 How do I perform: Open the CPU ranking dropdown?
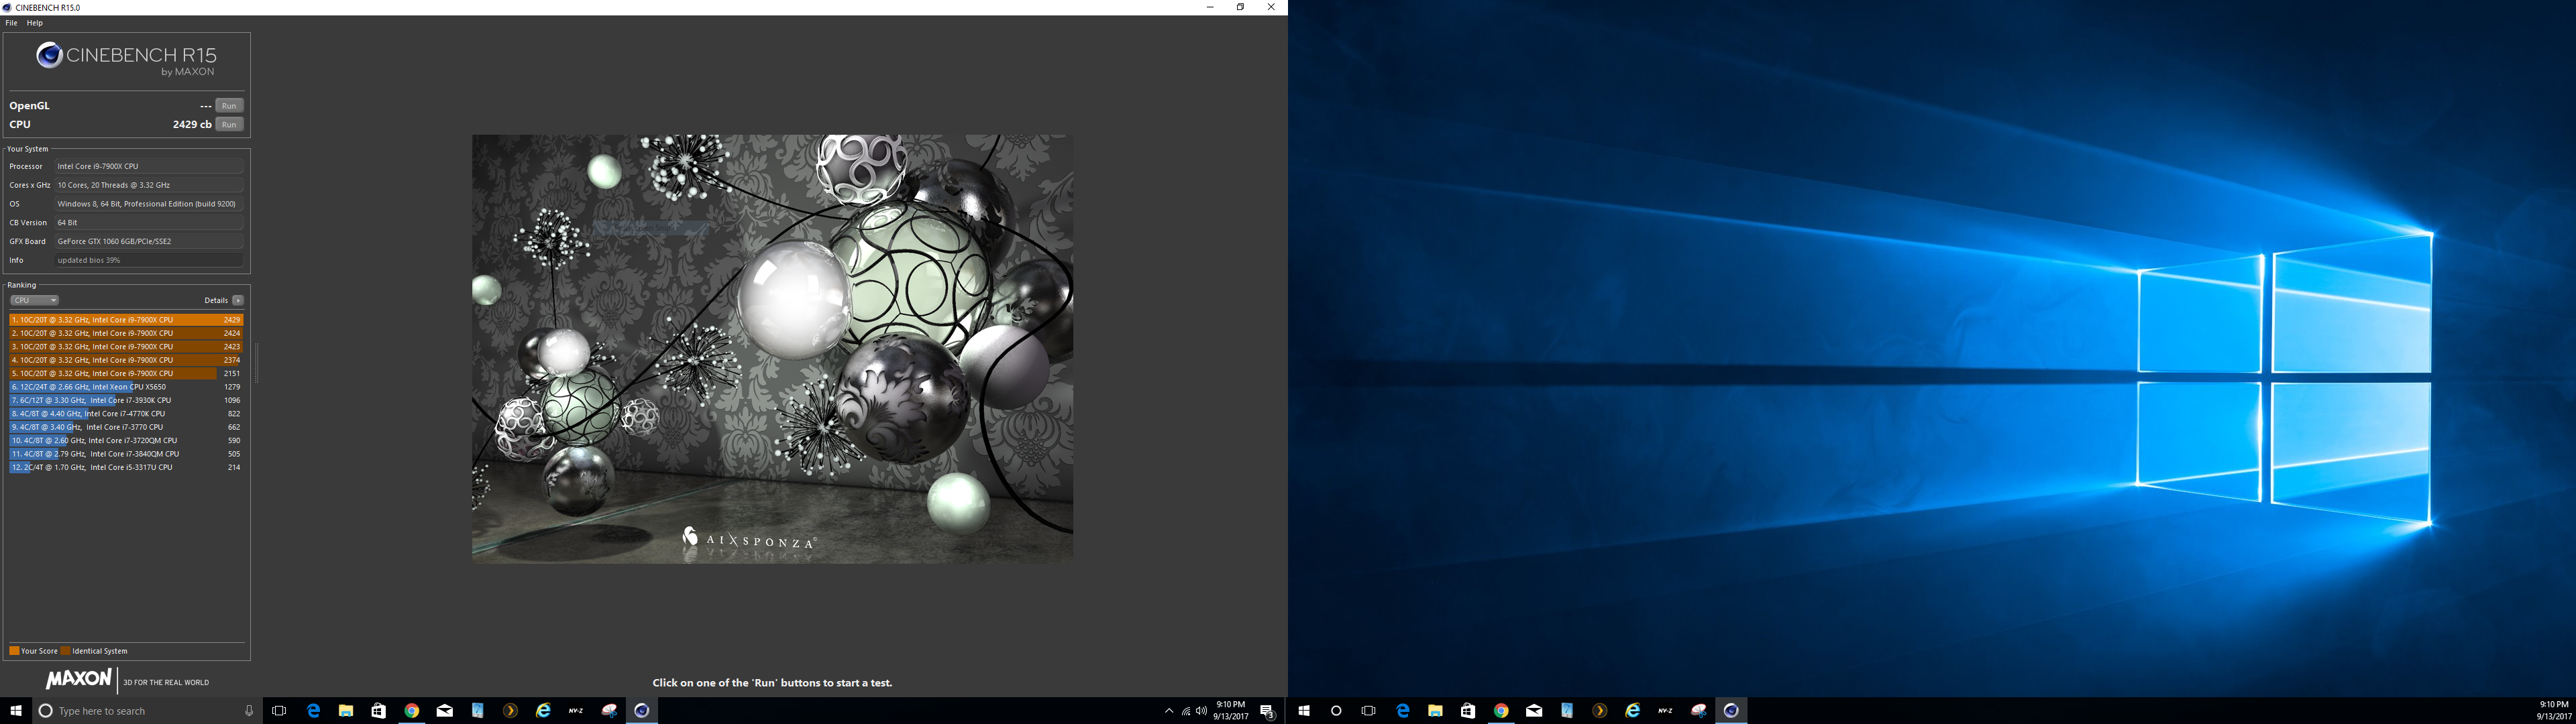[x=35, y=300]
